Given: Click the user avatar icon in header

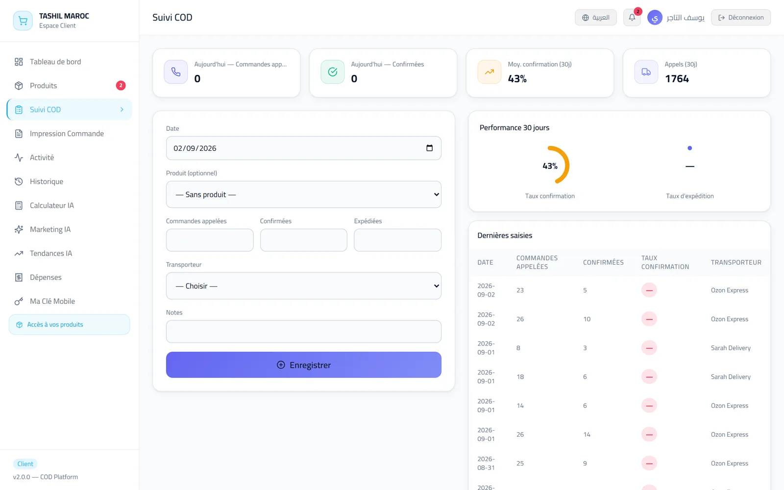Looking at the screenshot, I should (x=655, y=18).
